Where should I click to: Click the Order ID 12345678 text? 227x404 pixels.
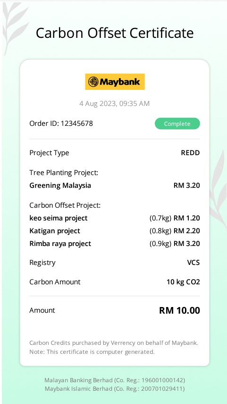coord(61,123)
